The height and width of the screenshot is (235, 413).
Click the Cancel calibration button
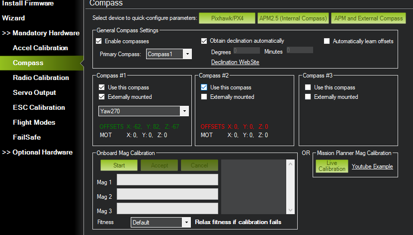[x=199, y=165]
